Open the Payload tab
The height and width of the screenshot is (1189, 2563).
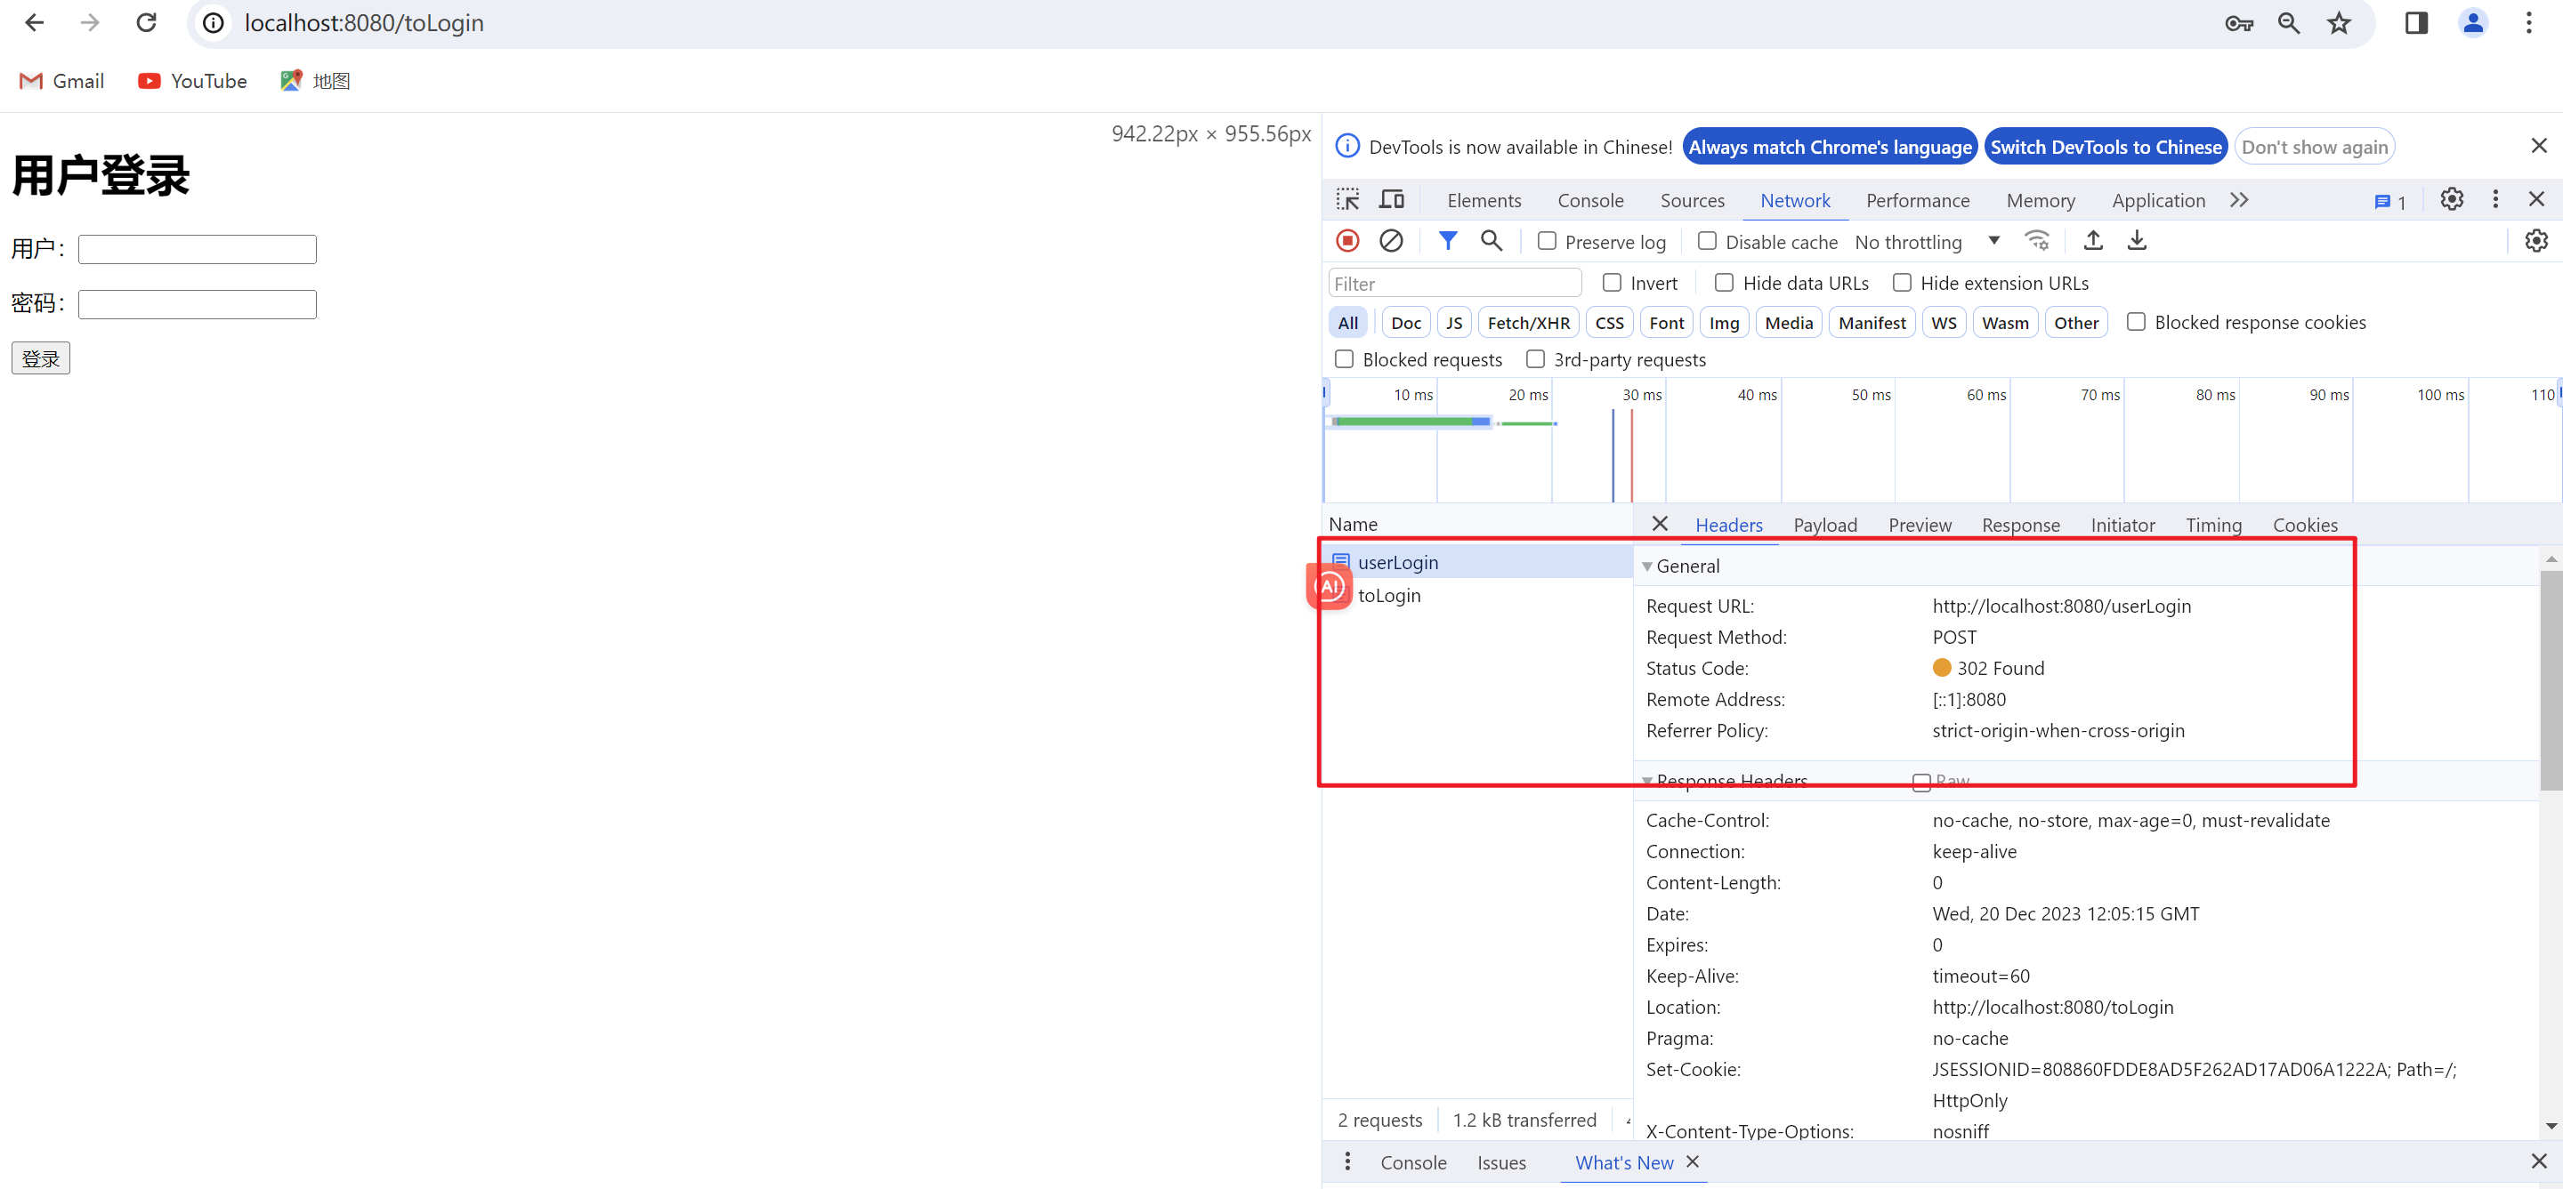[x=1824, y=525]
